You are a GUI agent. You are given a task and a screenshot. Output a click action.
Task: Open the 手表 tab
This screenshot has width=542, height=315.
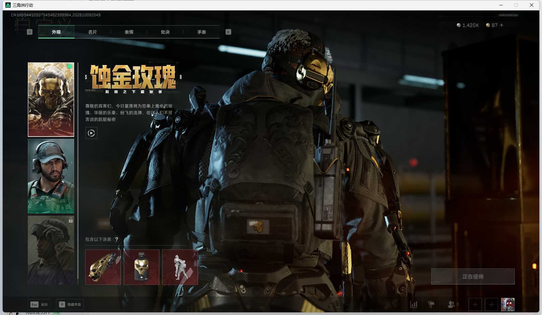201,32
